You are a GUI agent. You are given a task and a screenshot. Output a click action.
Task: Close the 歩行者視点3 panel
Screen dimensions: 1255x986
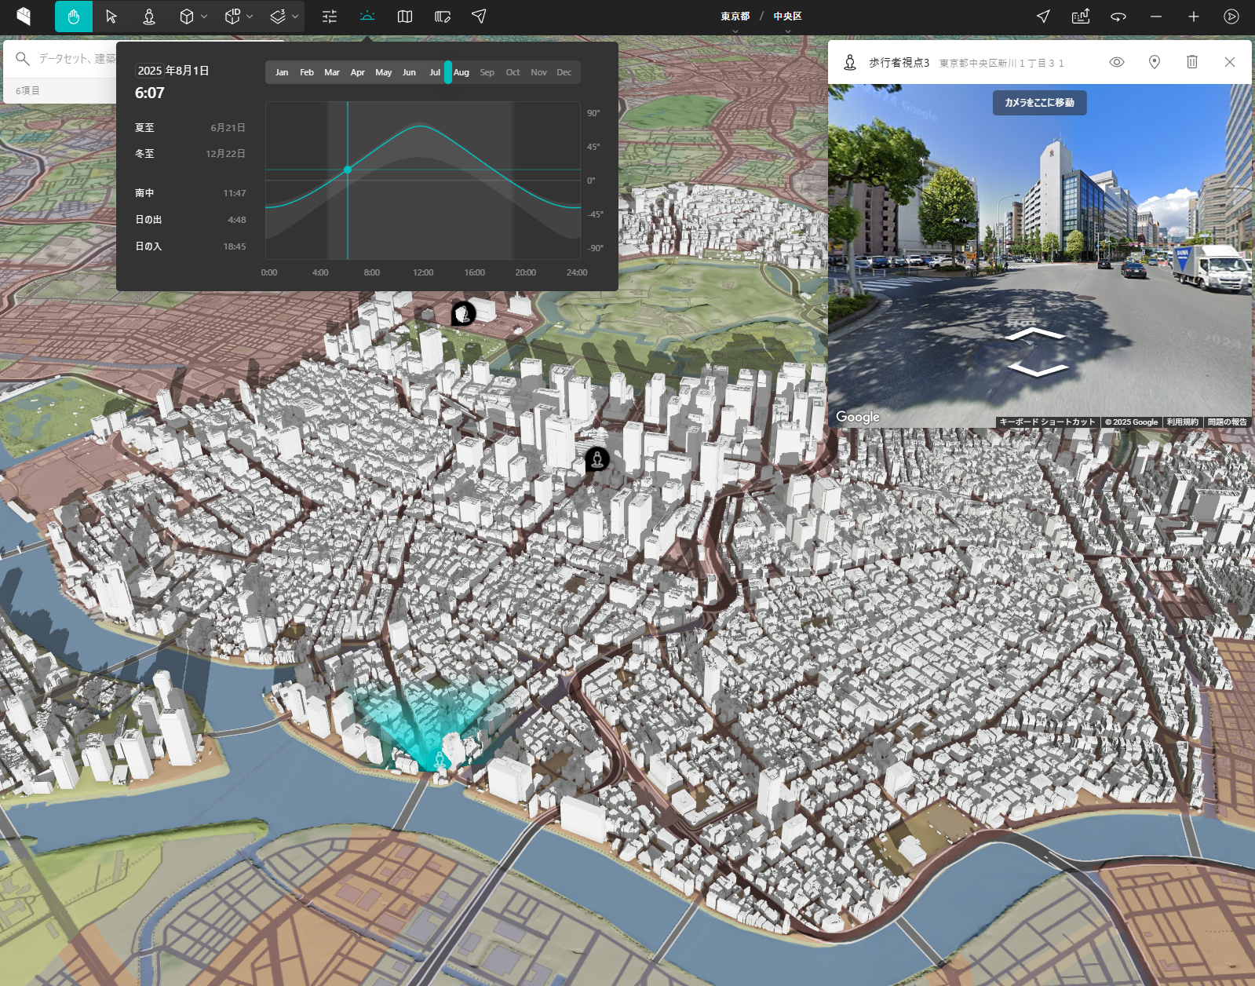(x=1230, y=62)
